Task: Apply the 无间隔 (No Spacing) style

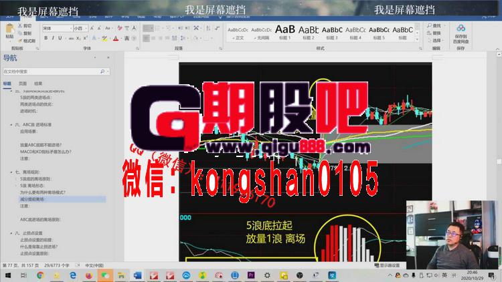Action: click(x=262, y=33)
